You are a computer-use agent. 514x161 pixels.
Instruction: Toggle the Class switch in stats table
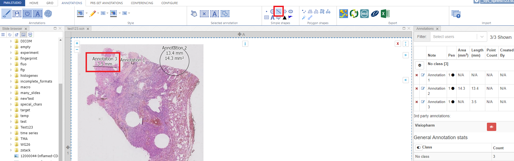pyautogui.click(x=419, y=148)
